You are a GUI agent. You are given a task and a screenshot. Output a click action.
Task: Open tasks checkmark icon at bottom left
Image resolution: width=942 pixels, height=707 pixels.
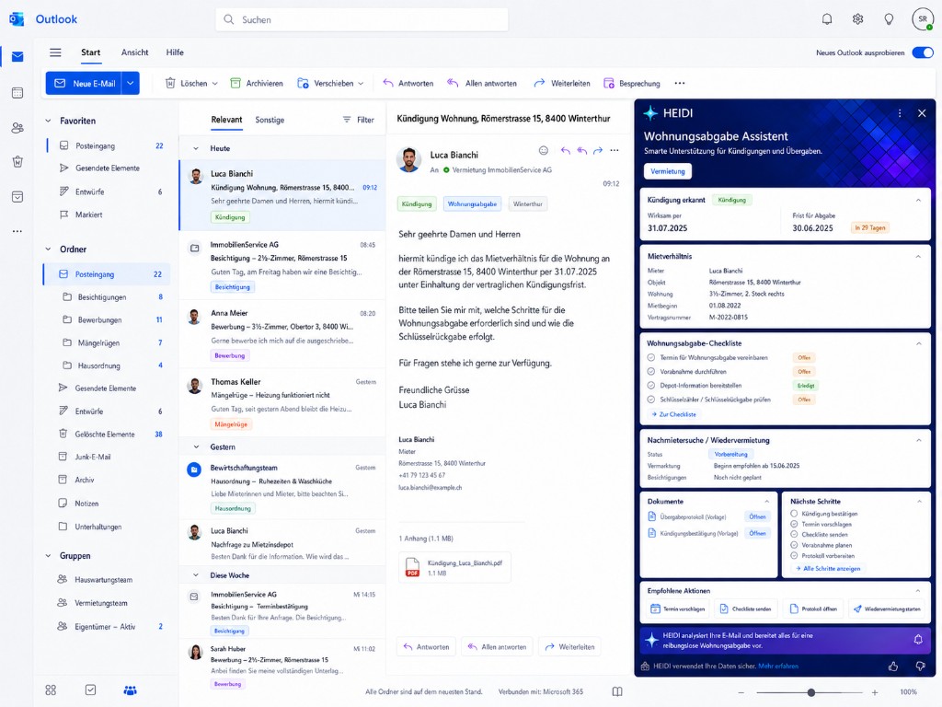91,690
